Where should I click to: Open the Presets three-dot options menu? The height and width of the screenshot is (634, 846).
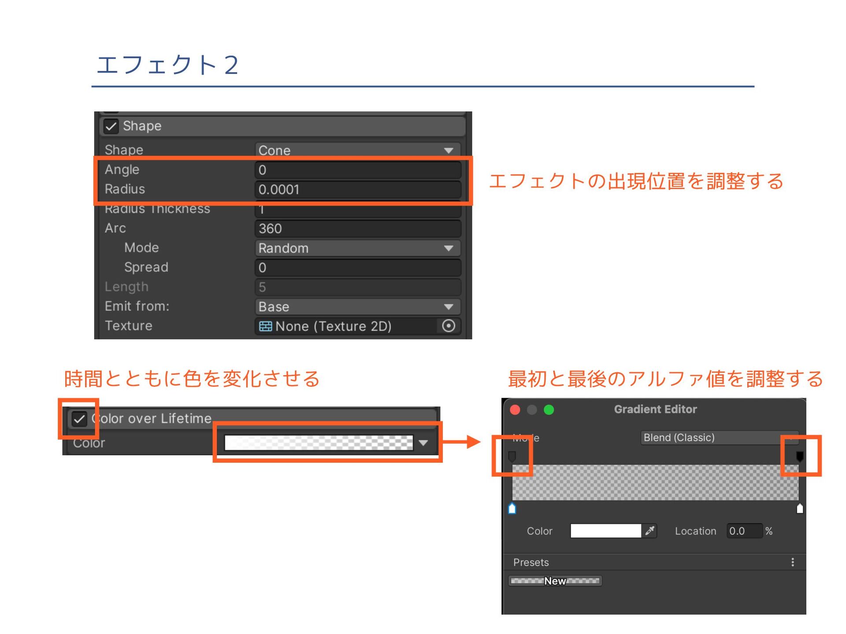point(792,562)
